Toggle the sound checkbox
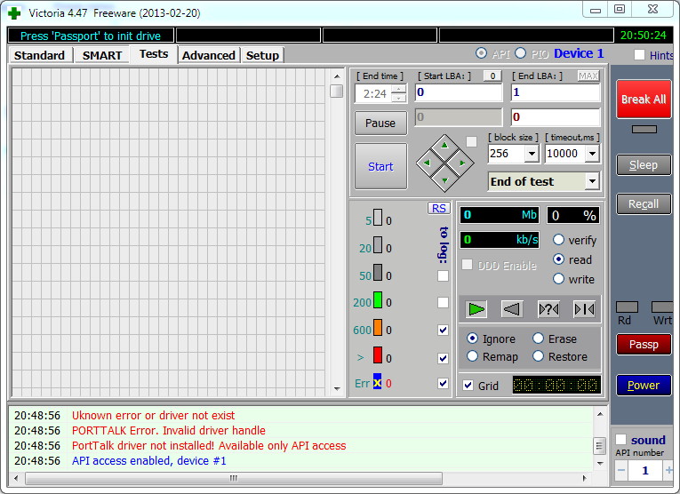 click(x=620, y=440)
